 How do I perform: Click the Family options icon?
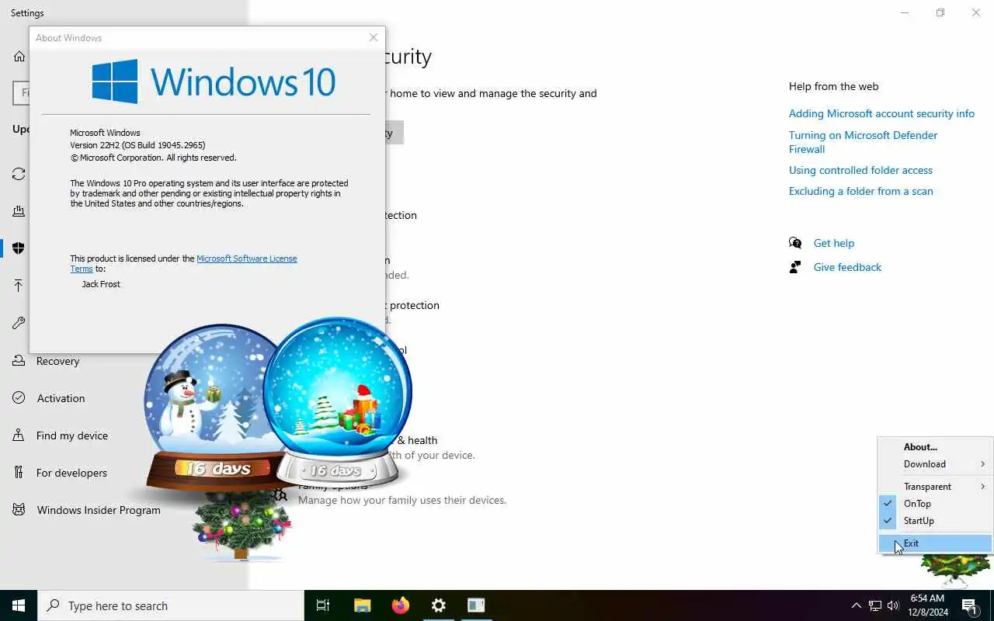coord(280,494)
